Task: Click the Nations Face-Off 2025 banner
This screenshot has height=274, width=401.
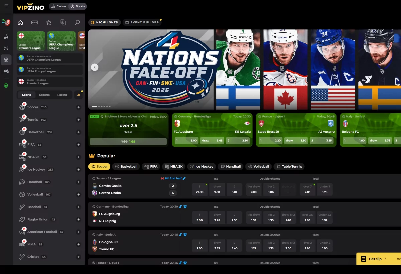Action: [244, 69]
